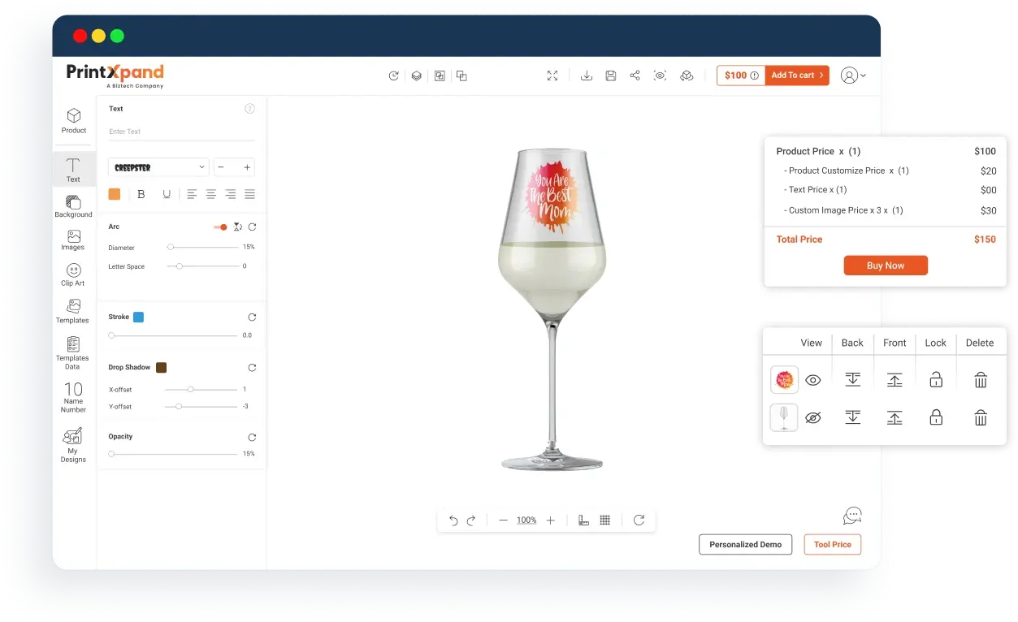This screenshot has height=622, width=1018.
Task: Click the blue Stroke color swatch
Action: click(x=138, y=317)
